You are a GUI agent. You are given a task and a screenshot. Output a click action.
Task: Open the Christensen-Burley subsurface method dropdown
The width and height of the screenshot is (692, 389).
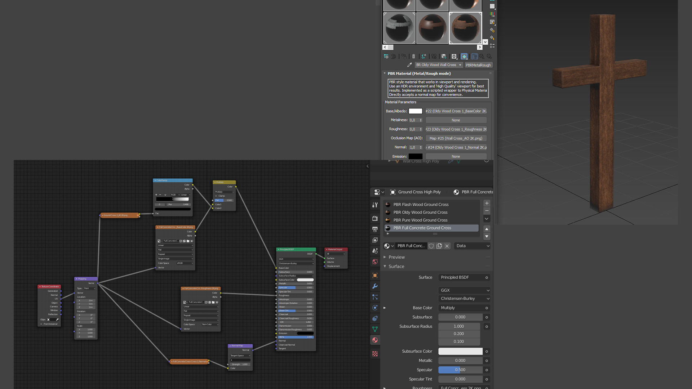(x=465, y=299)
